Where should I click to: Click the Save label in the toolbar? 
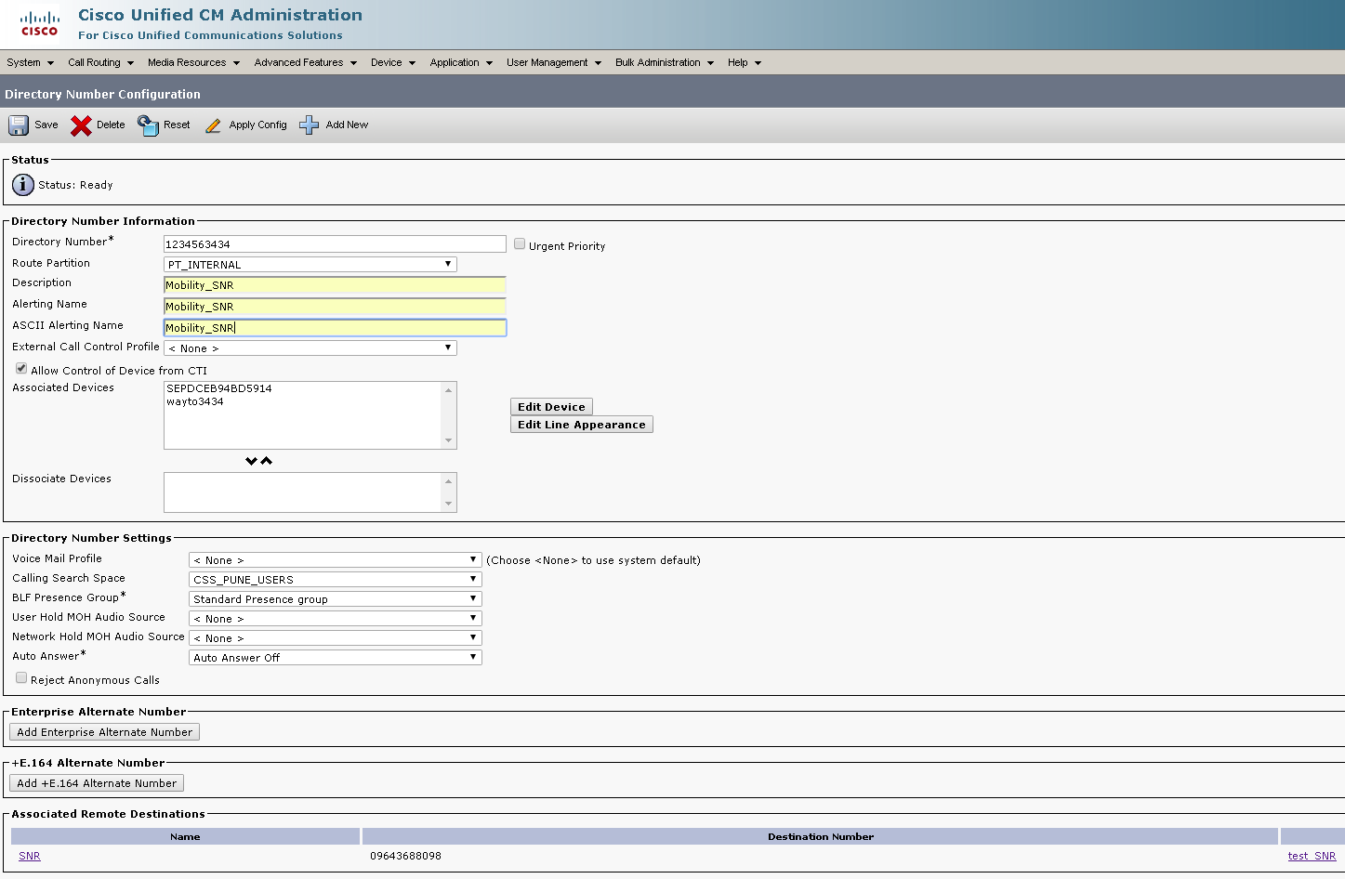coord(46,125)
